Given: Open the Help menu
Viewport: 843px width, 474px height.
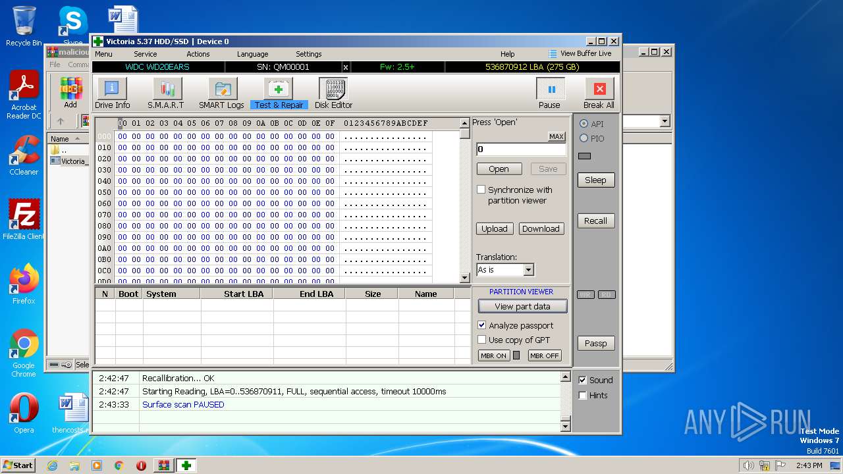Looking at the screenshot, I should click(x=508, y=54).
